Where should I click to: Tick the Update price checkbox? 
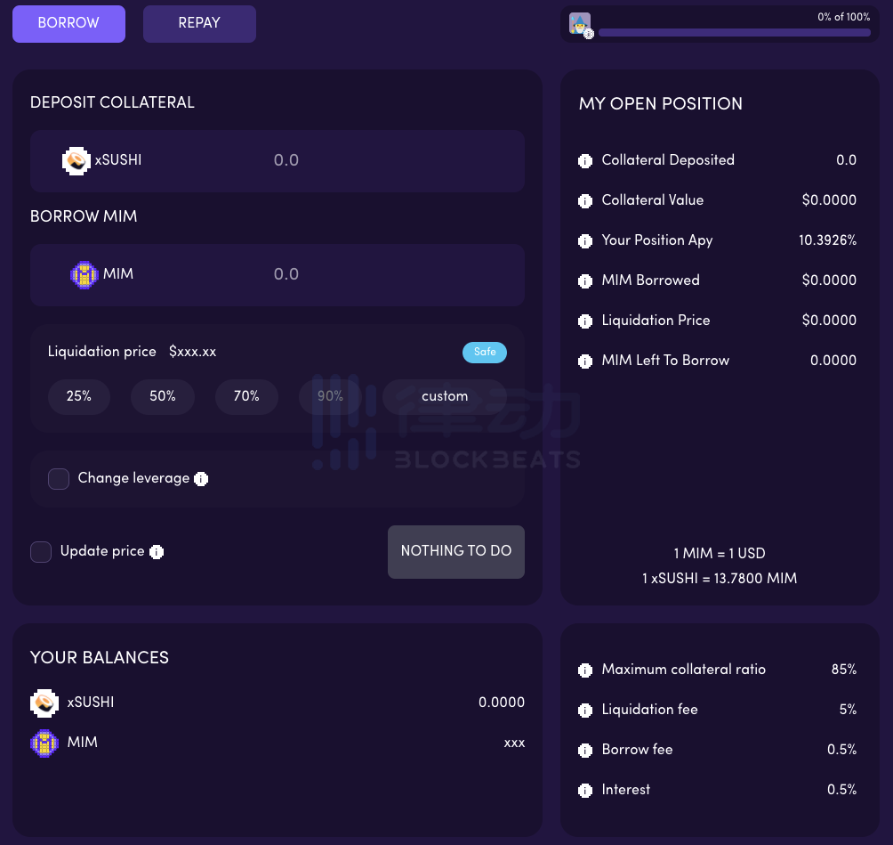coord(41,552)
